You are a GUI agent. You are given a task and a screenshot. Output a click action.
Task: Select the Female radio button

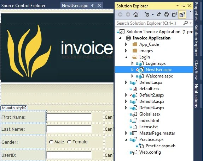click(x=69, y=142)
